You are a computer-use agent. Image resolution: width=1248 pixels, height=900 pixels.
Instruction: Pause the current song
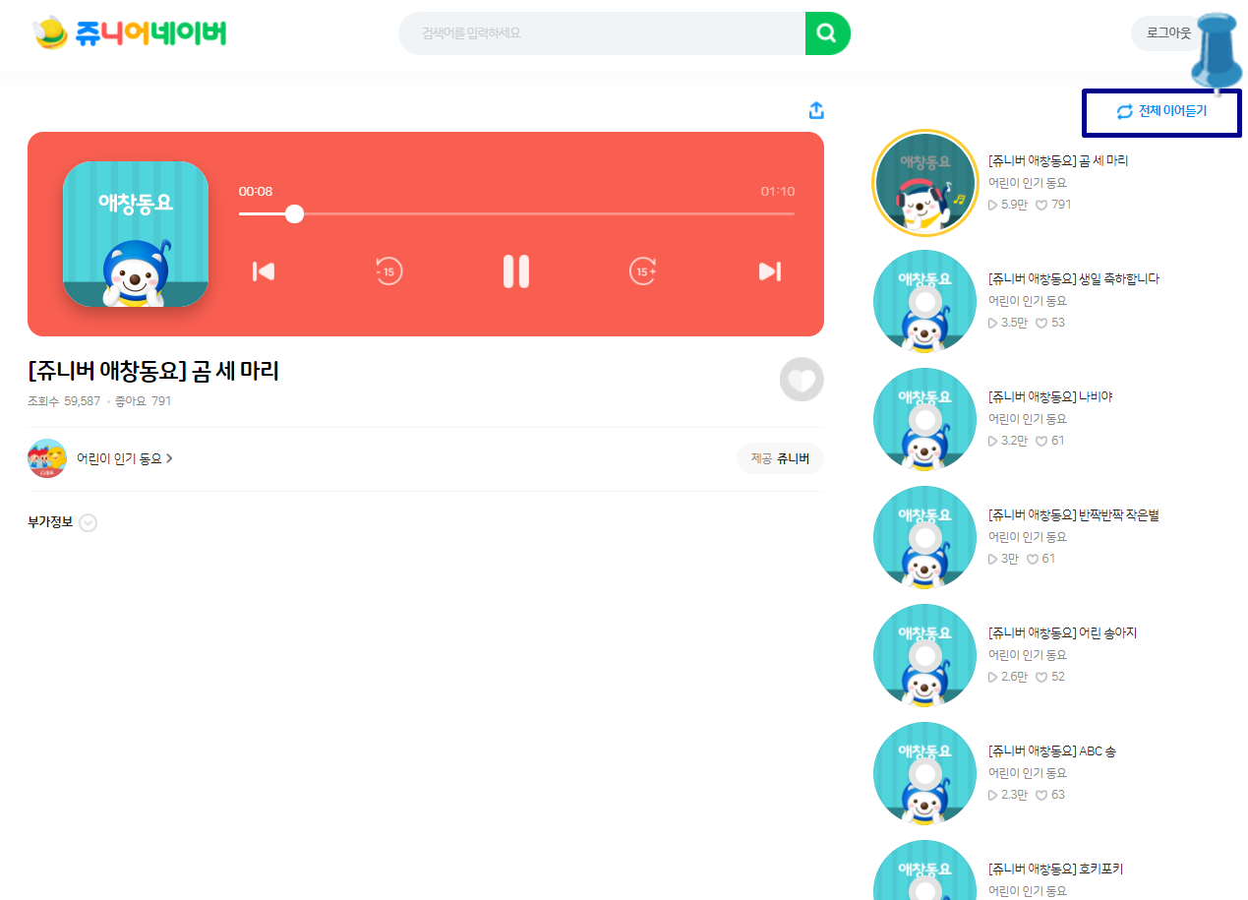(x=516, y=271)
